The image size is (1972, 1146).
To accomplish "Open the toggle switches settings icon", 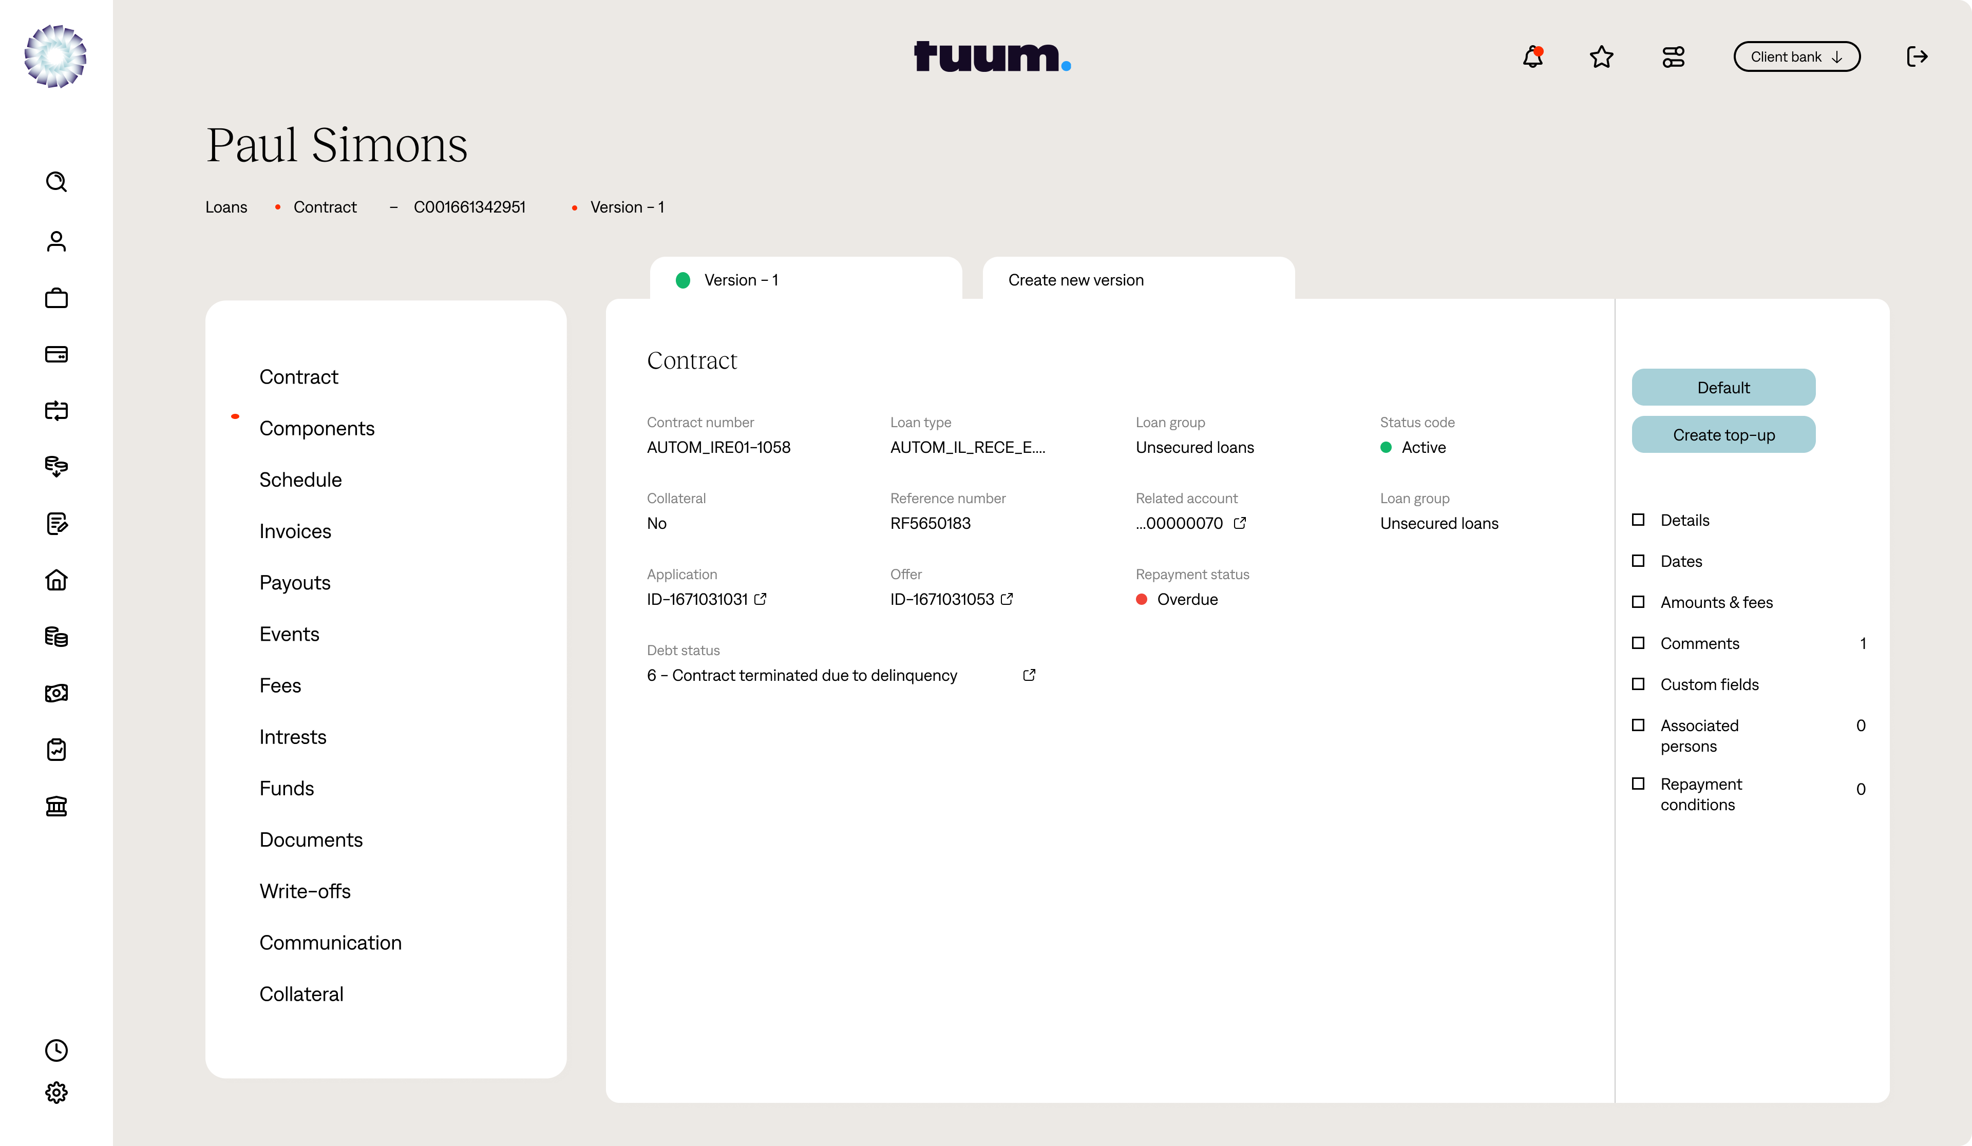I will point(1673,57).
